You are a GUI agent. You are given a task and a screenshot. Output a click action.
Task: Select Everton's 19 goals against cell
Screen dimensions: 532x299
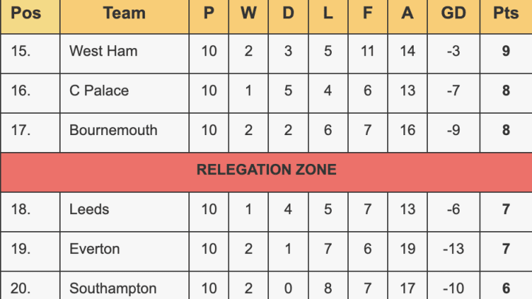point(408,249)
